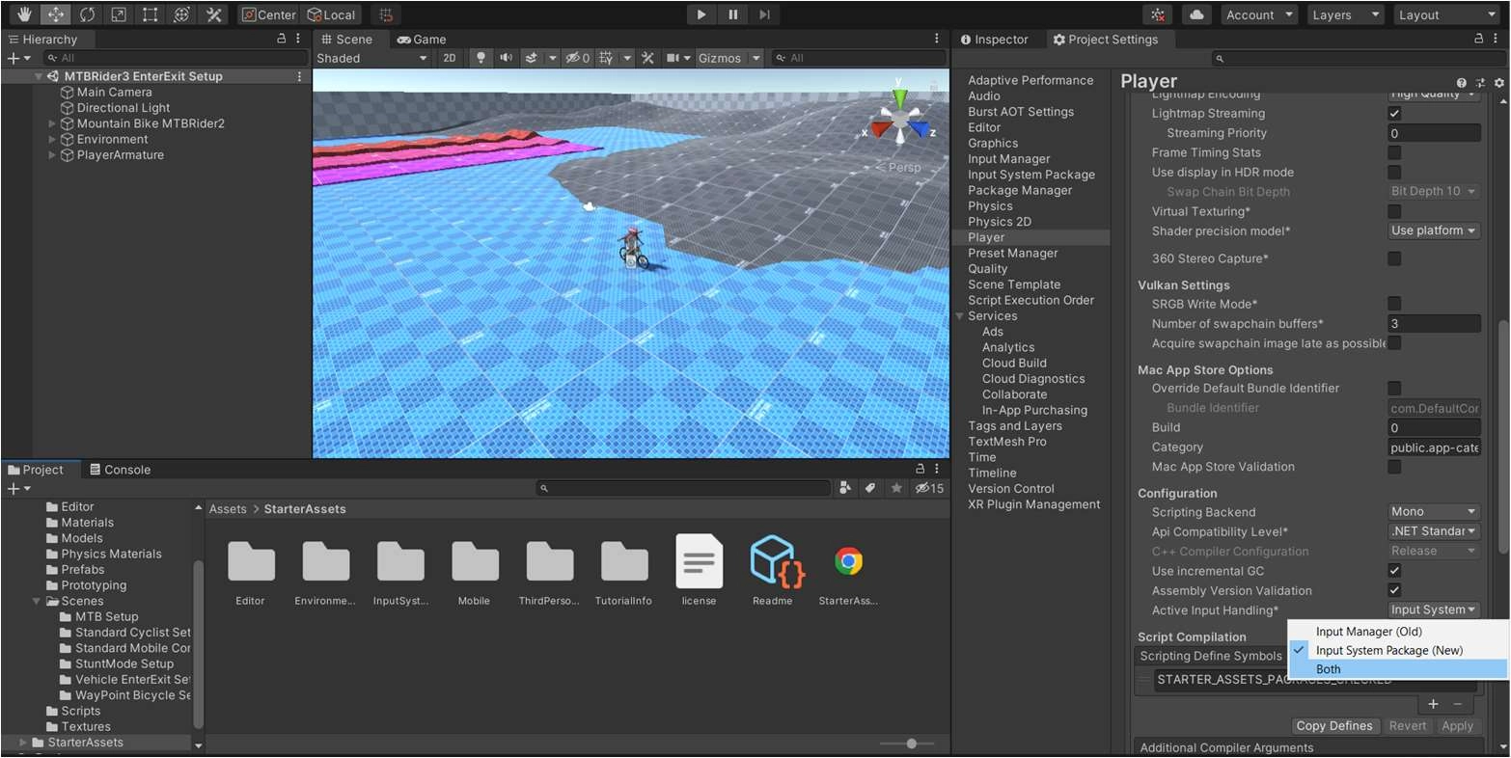Screen dimensions: 1511x758
Task: Open the Layers dropdown
Action: 1345,14
